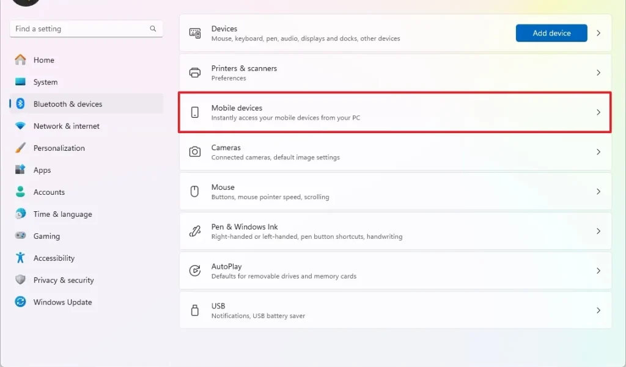Screen dimensions: 626x367
Task: Click the Network wifi icon
Action: [20, 126]
